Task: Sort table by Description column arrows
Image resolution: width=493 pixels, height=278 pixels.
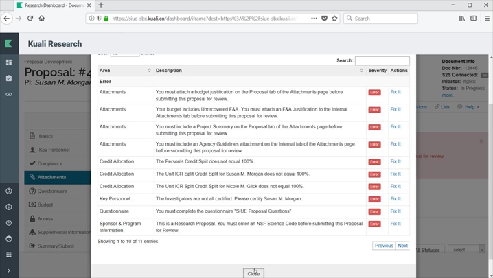Action: click(x=361, y=71)
